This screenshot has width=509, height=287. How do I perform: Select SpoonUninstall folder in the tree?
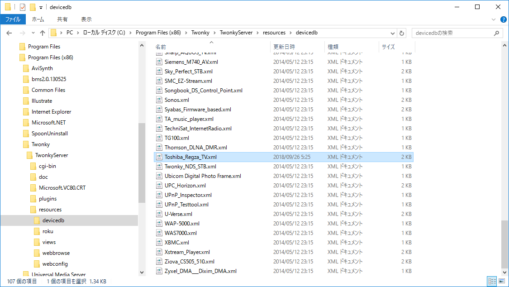50,134
